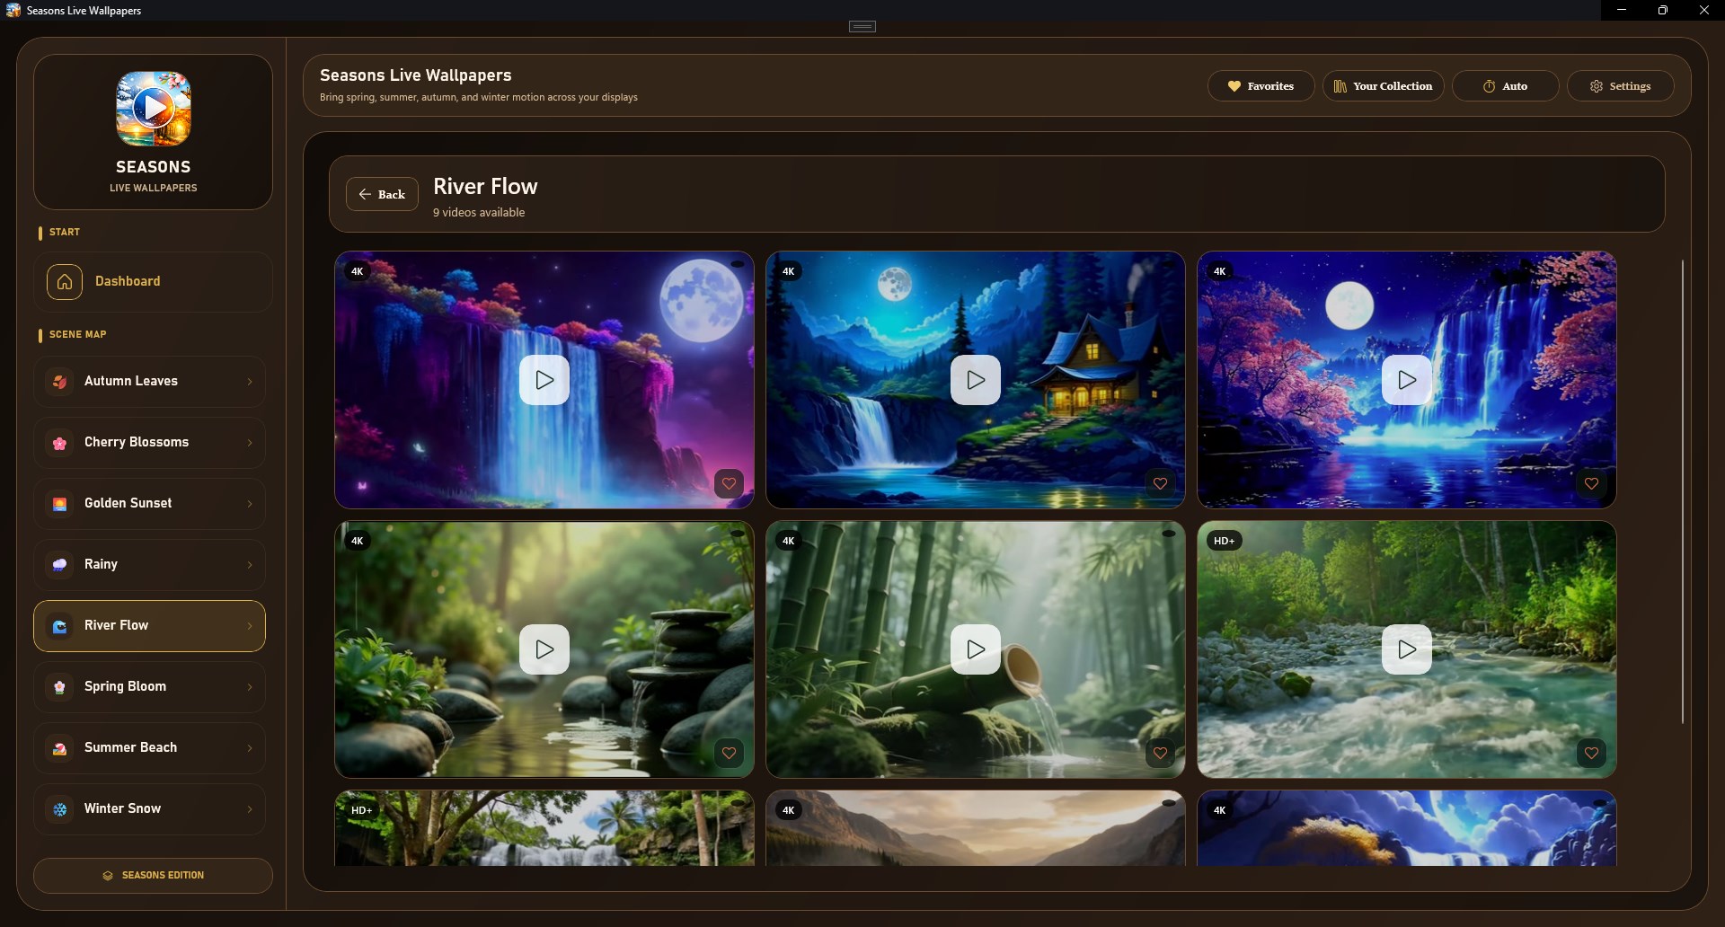This screenshot has width=1725, height=927.
Task: Click the handle at the top center of the window
Action: [862, 26]
